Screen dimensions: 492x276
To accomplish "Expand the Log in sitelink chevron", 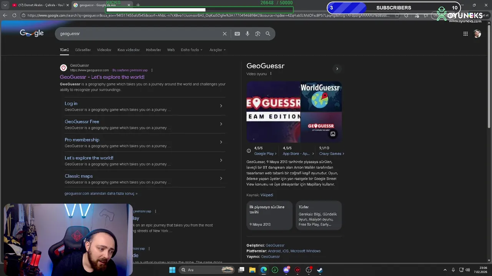I will pyautogui.click(x=221, y=106).
